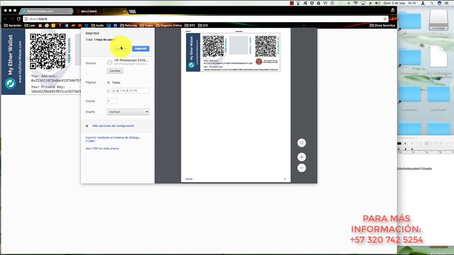Reload the current page

(18, 19)
